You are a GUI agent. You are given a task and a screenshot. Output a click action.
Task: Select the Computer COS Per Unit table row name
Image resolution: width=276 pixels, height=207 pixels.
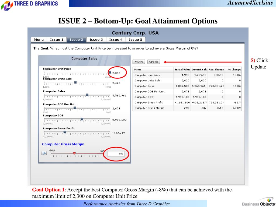(149, 92)
